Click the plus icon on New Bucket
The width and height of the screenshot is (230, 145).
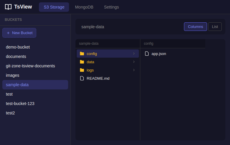(x=8, y=33)
